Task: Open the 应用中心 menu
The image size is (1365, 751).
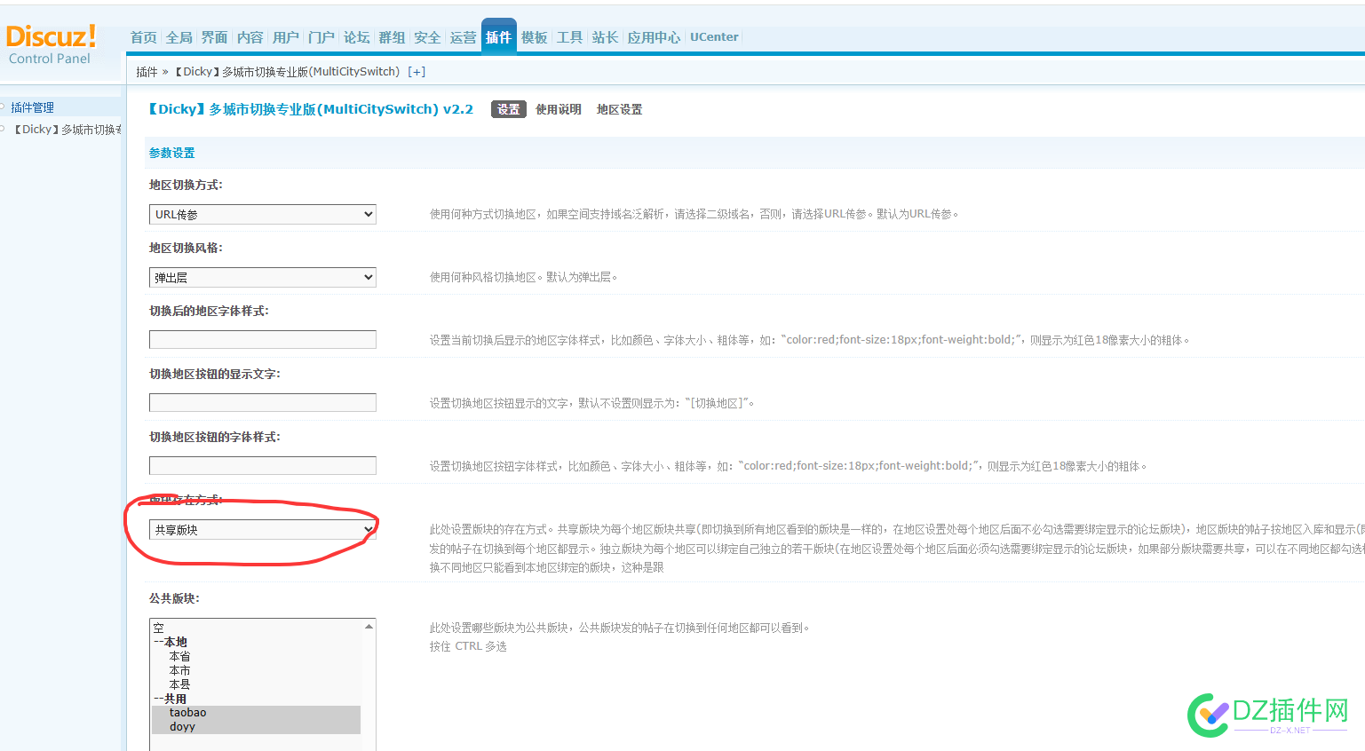Action: tap(654, 37)
